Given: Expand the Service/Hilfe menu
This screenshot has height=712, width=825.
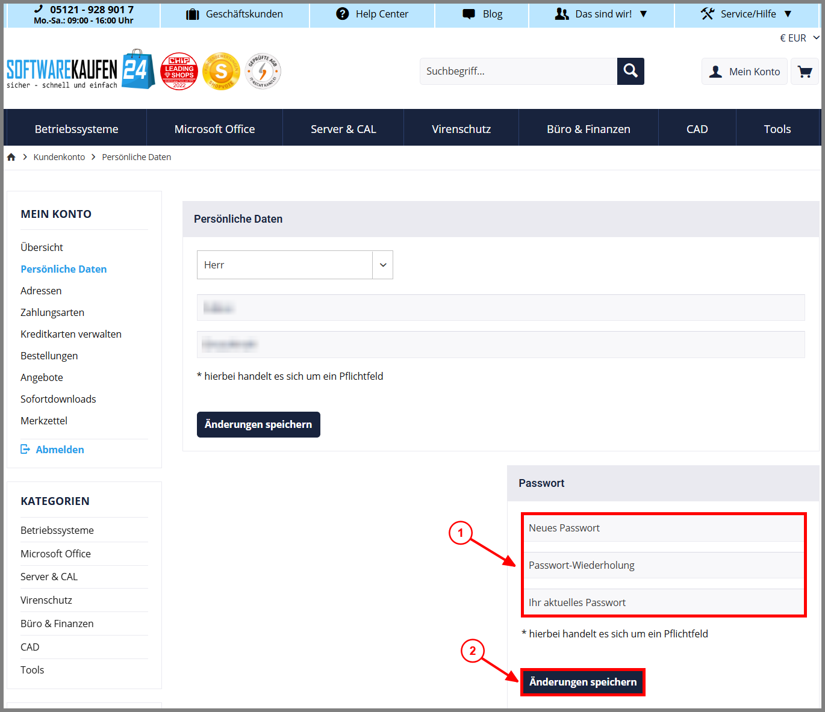Looking at the screenshot, I should pyautogui.click(x=747, y=14).
